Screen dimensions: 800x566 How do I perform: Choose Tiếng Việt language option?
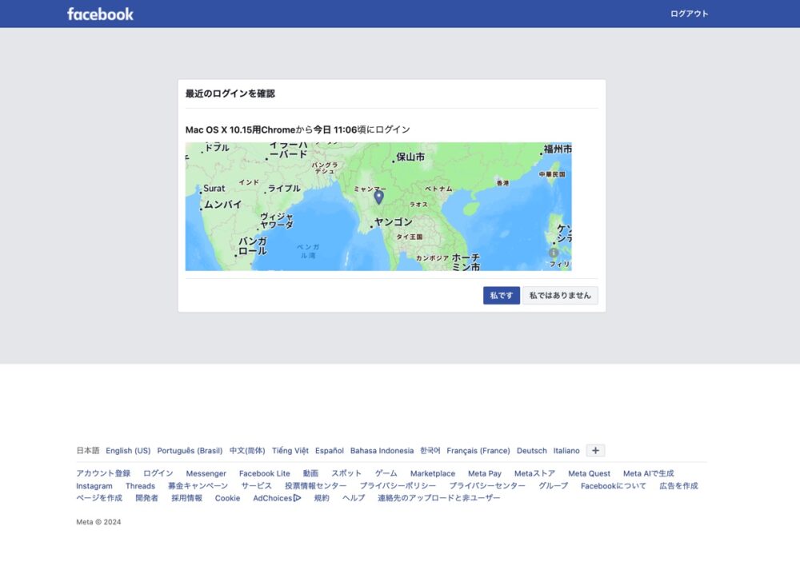click(290, 451)
